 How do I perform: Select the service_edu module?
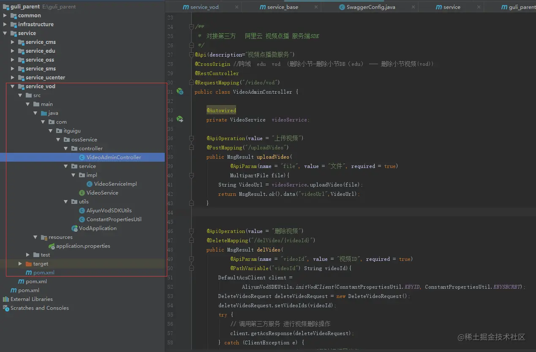coord(40,51)
